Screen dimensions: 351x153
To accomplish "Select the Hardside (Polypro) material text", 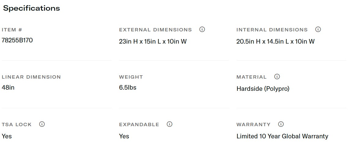I will point(263,89).
